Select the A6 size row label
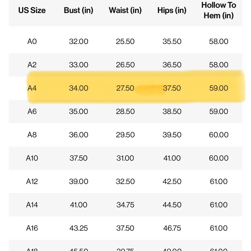 (x=32, y=111)
